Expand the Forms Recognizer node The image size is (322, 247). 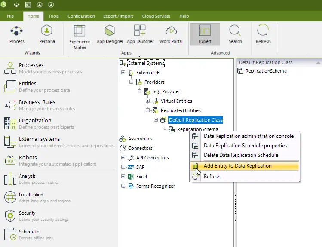[123, 186]
